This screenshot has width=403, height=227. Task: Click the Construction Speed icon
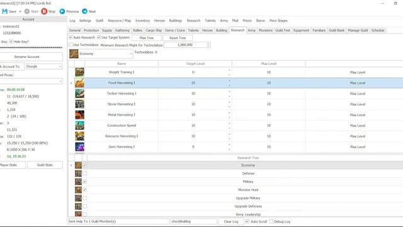click(80, 125)
